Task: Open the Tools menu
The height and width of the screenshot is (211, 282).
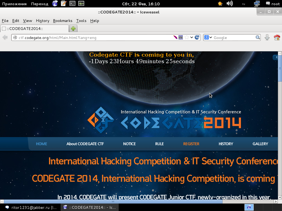Action: (x=81, y=21)
